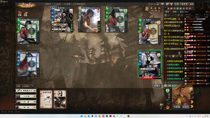Click the orange 五 seat number badge

[x=168, y=107]
